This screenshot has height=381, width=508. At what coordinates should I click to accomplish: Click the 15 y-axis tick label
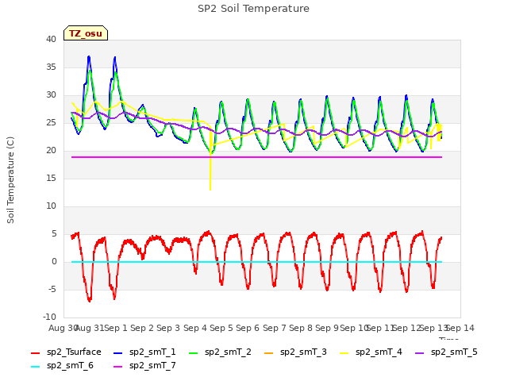(51, 178)
